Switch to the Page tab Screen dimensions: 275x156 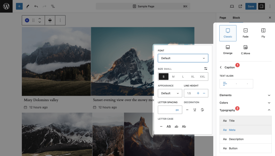coord(223,17)
